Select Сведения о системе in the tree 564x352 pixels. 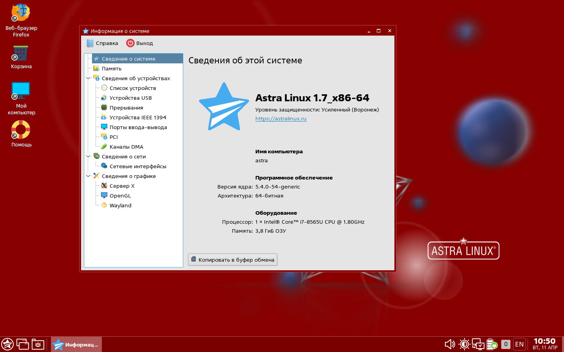click(137, 59)
